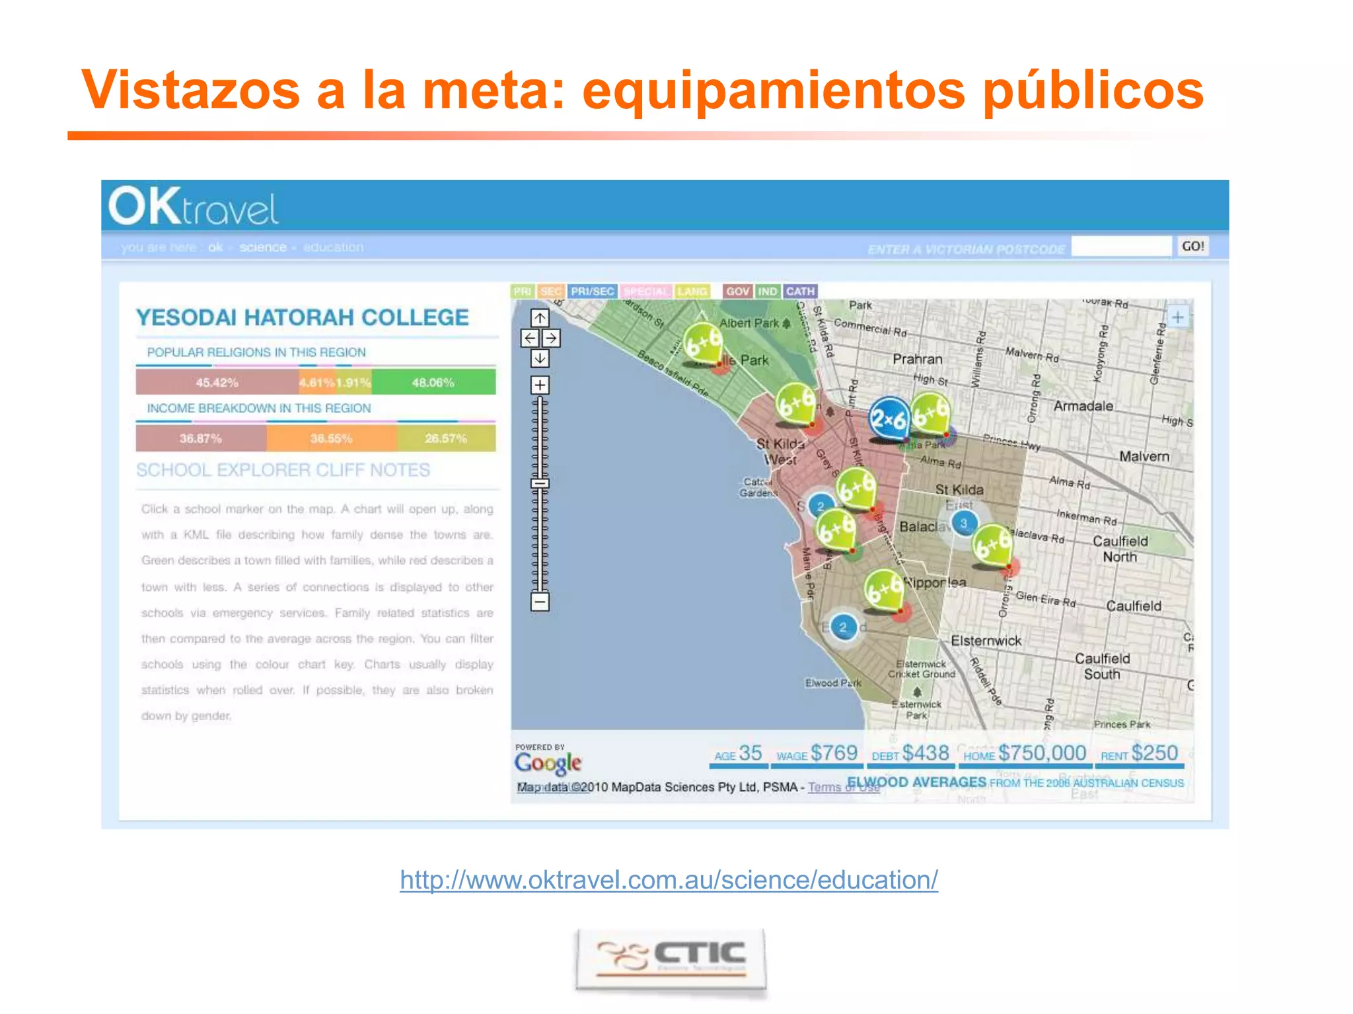Click the 26.57% yellow income segment
Viewport: 1353px width, 1014px height.
point(447,438)
